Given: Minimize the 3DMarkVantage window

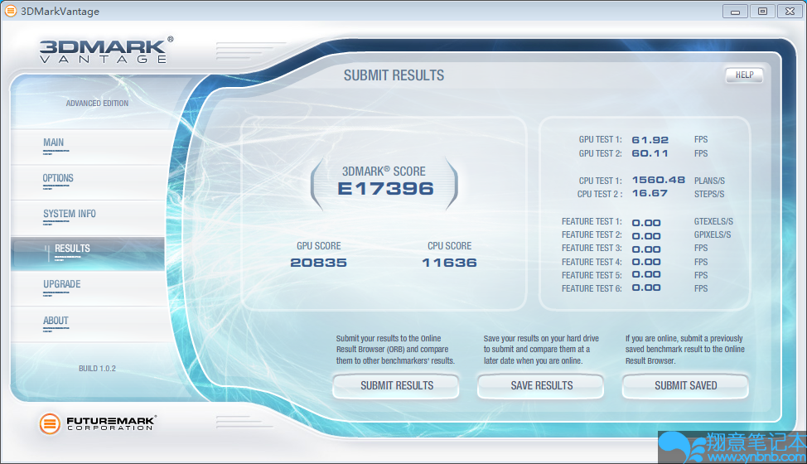Looking at the screenshot, I should 736,11.
